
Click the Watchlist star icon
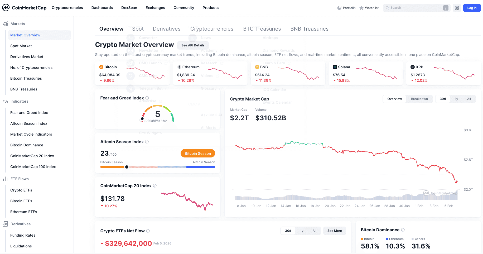(361, 8)
